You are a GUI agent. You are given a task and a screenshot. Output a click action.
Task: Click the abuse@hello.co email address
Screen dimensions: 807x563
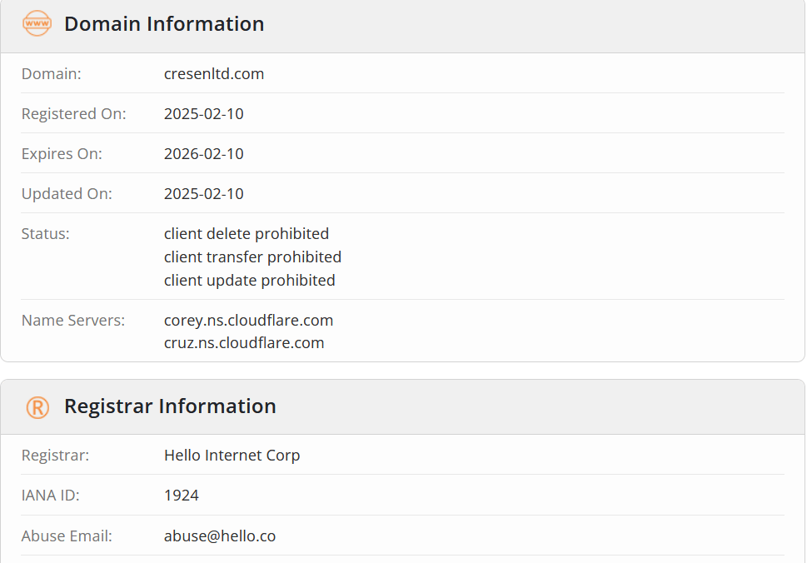pos(220,536)
